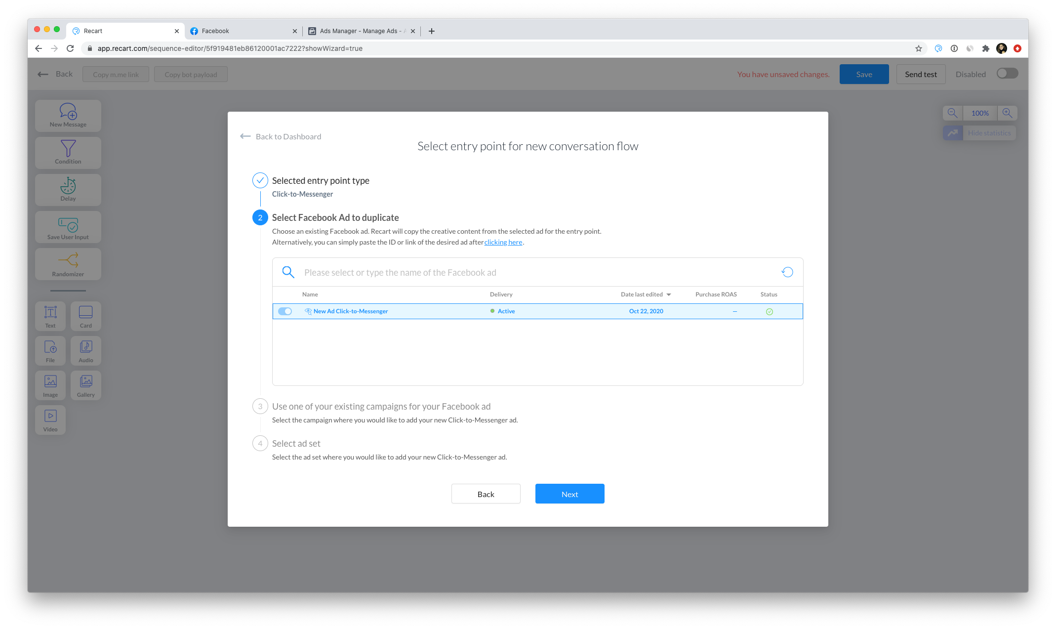Switch to the Ads Manager tab
The width and height of the screenshot is (1056, 629).
[362, 31]
